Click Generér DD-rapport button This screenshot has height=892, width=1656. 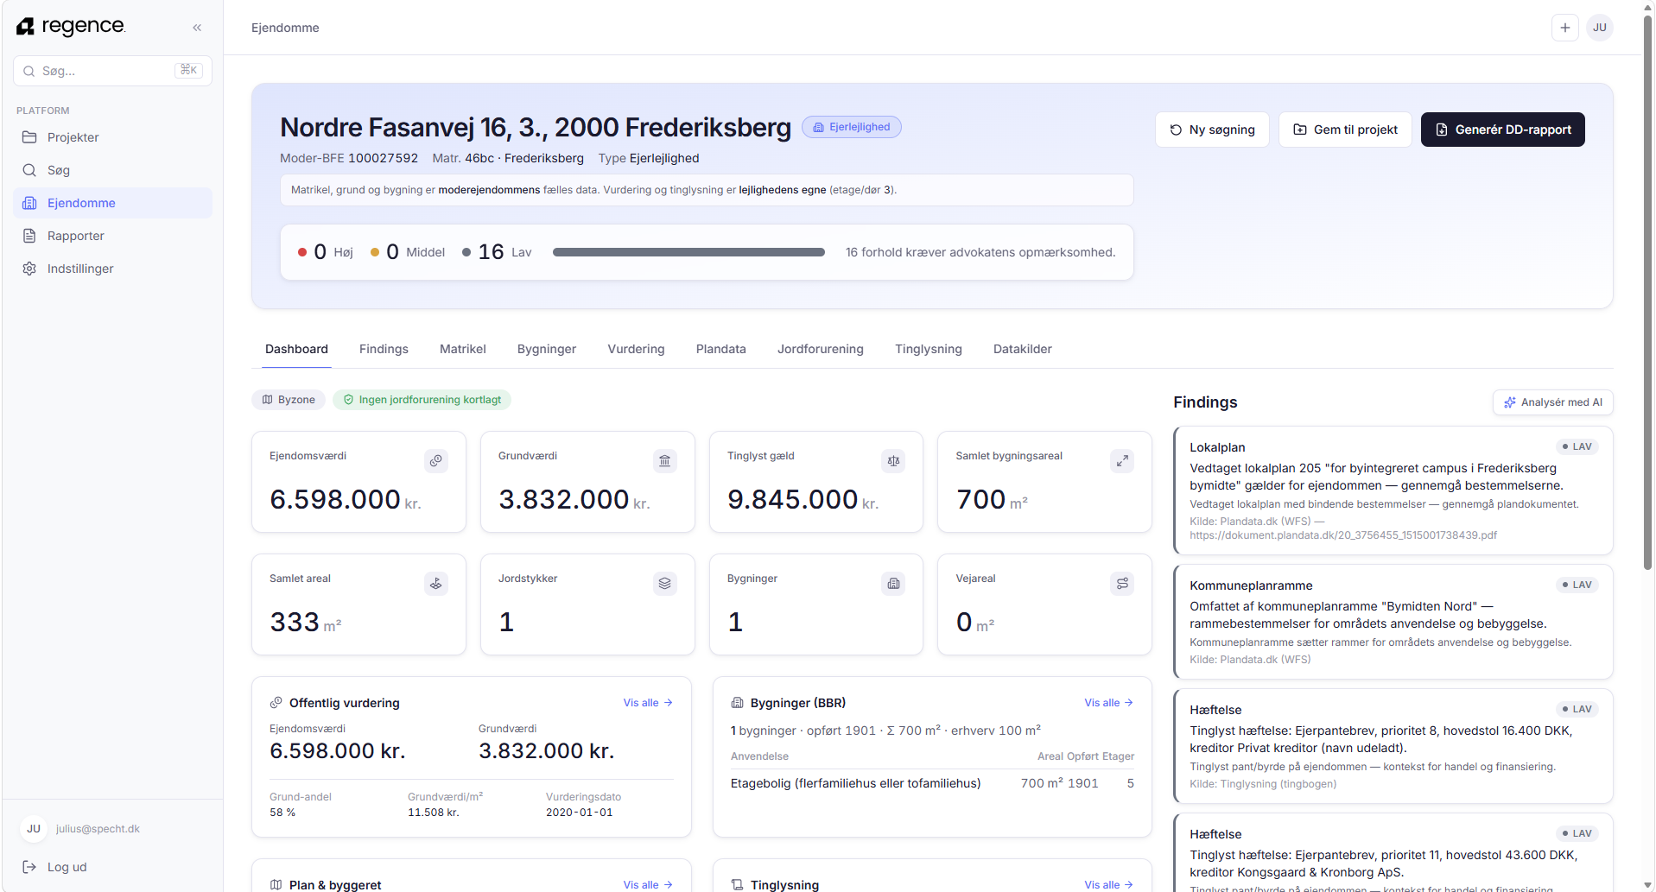[1502, 130]
